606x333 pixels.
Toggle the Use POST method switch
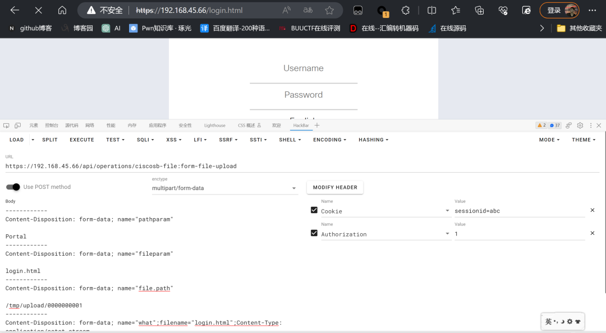[x=13, y=187]
